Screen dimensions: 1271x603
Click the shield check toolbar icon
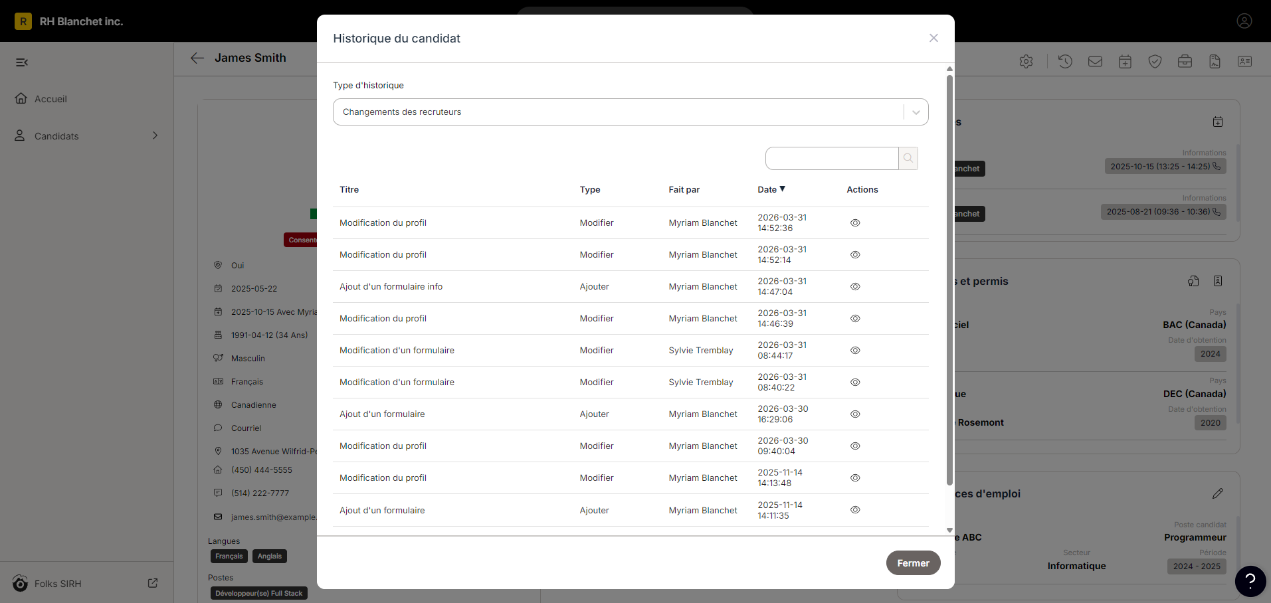coord(1155,62)
